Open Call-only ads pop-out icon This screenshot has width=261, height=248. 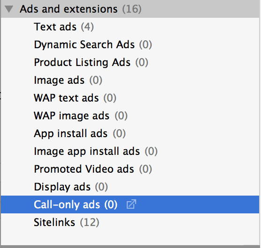pyautogui.click(x=131, y=204)
